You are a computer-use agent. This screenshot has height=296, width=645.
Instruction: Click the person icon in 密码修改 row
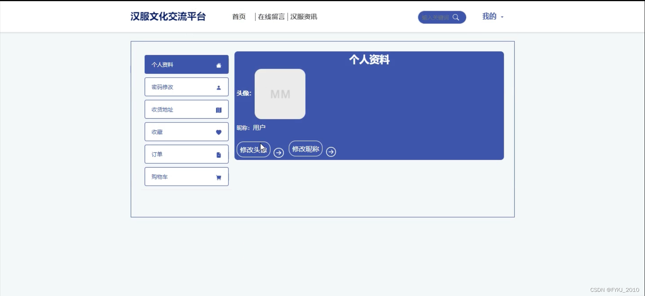(219, 88)
